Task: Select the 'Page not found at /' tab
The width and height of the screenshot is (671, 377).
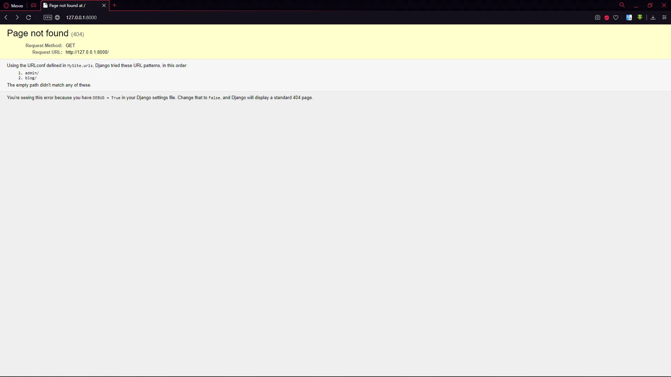Action: [70, 6]
